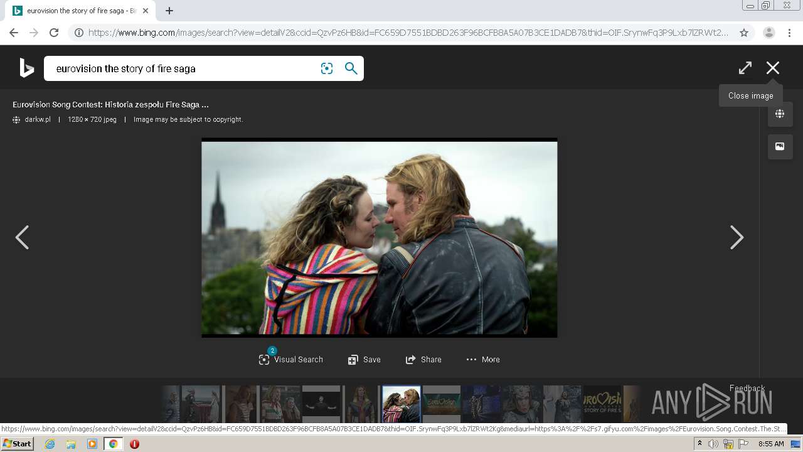This screenshot has width=803, height=452.
Task: View site information icon in address bar
Action: coord(79,33)
